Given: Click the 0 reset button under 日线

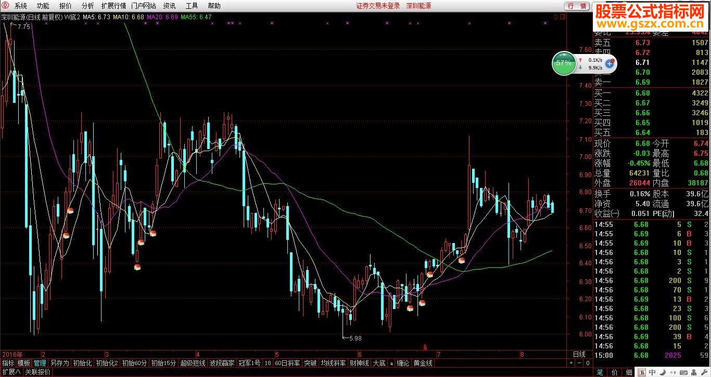Looking at the screenshot, I should click(587, 363).
